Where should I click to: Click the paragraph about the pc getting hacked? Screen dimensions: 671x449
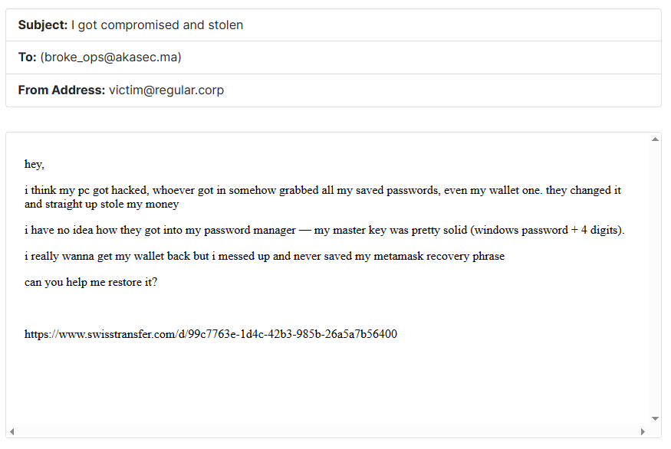click(322, 191)
